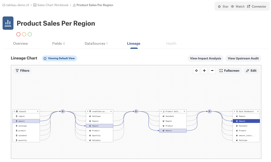Select the product column in stpsale
271x162 pixels.
click(26, 131)
